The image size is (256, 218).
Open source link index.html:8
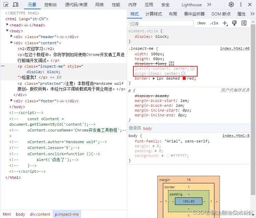tap(236, 136)
